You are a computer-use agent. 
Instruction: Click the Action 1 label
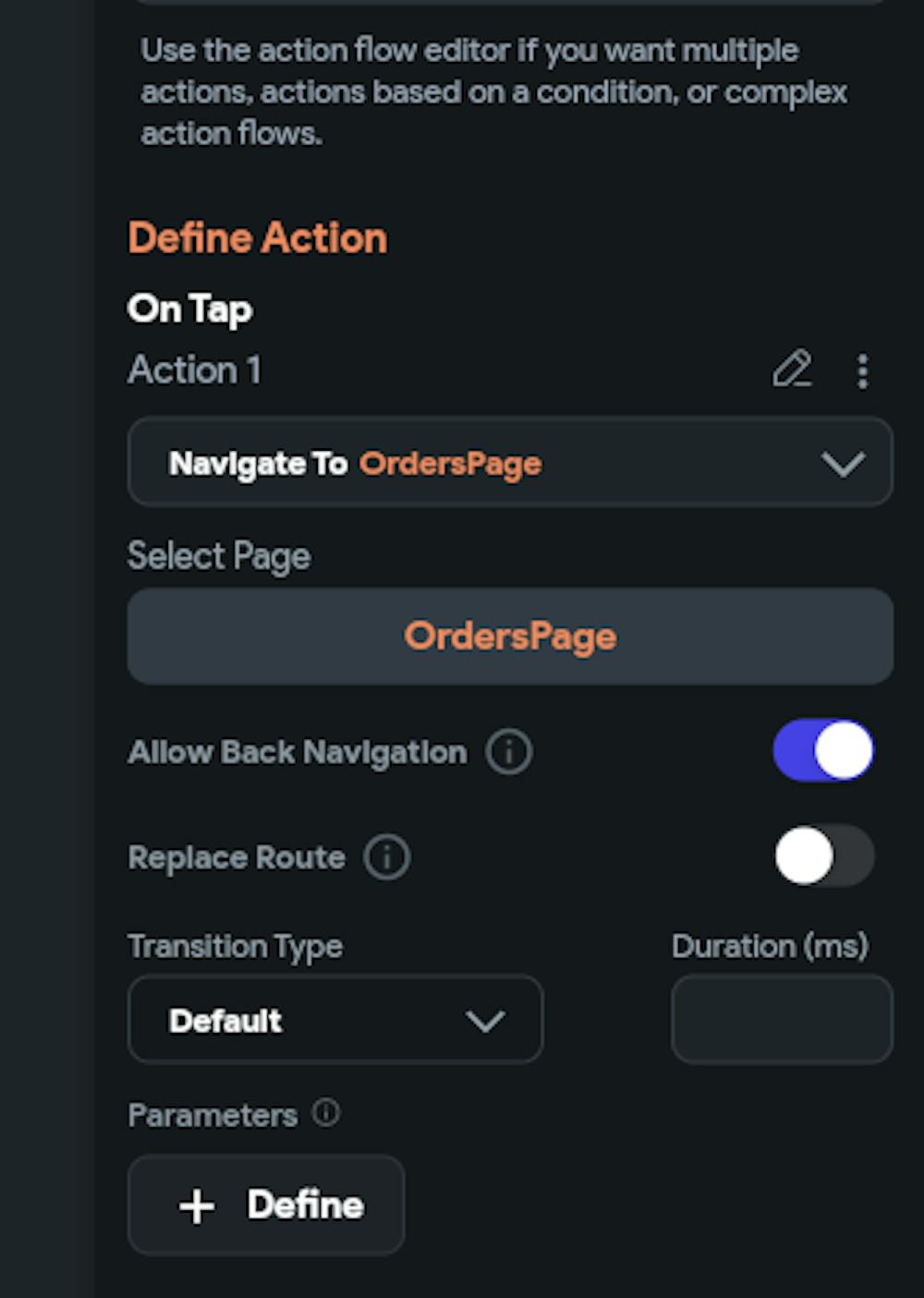(x=194, y=370)
